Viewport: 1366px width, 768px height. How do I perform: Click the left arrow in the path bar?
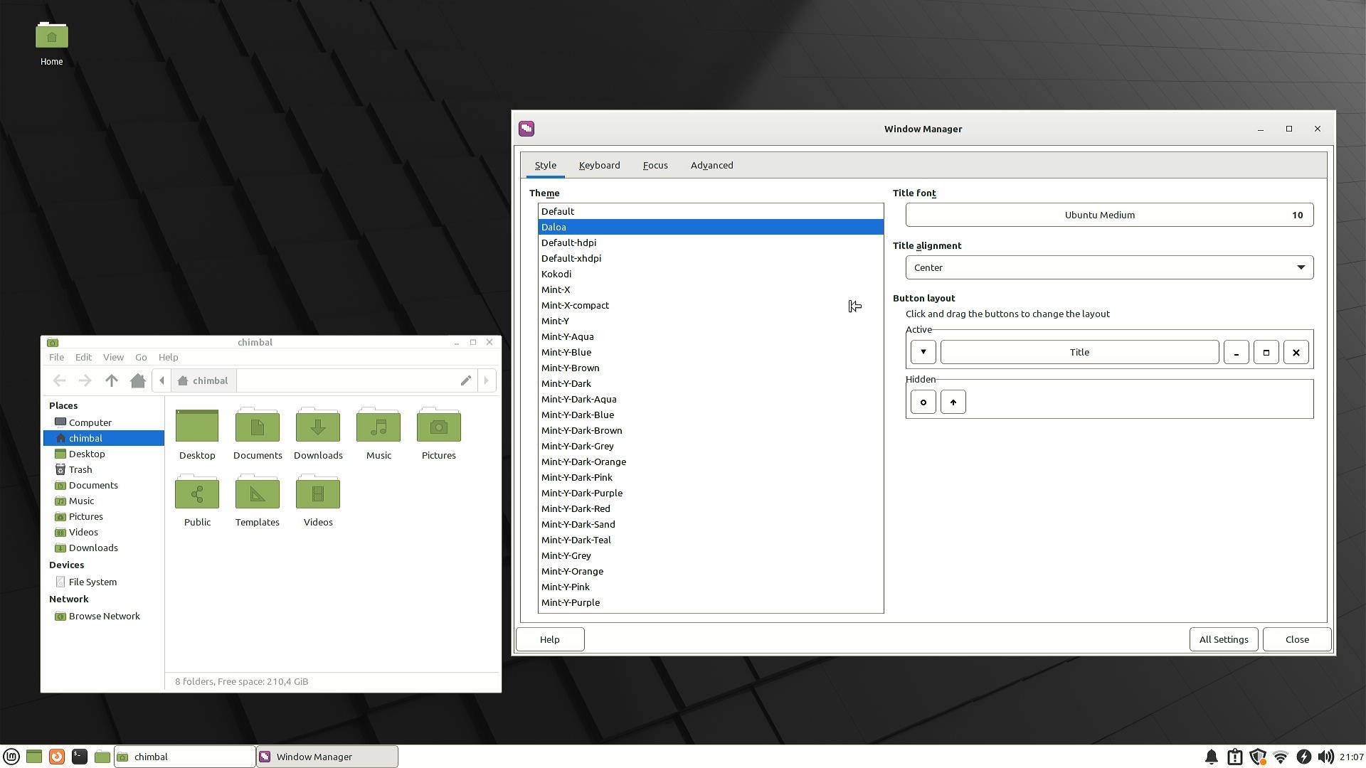(162, 380)
